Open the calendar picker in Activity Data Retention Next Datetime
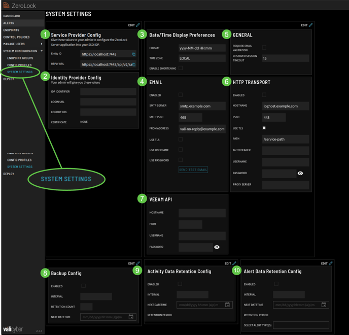 coord(227,305)
